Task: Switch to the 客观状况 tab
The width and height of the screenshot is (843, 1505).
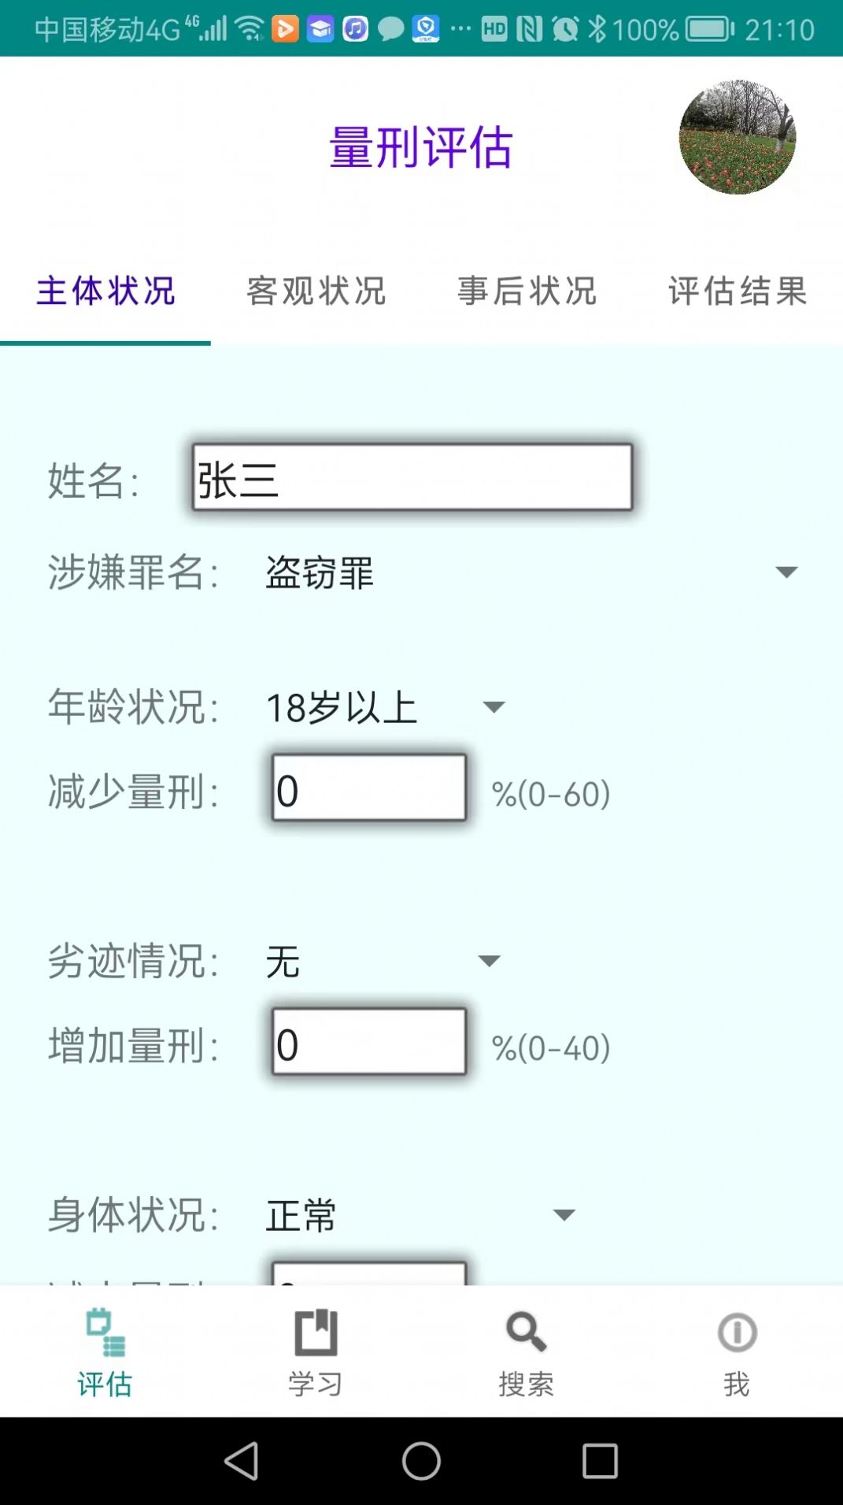Action: (316, 291)
